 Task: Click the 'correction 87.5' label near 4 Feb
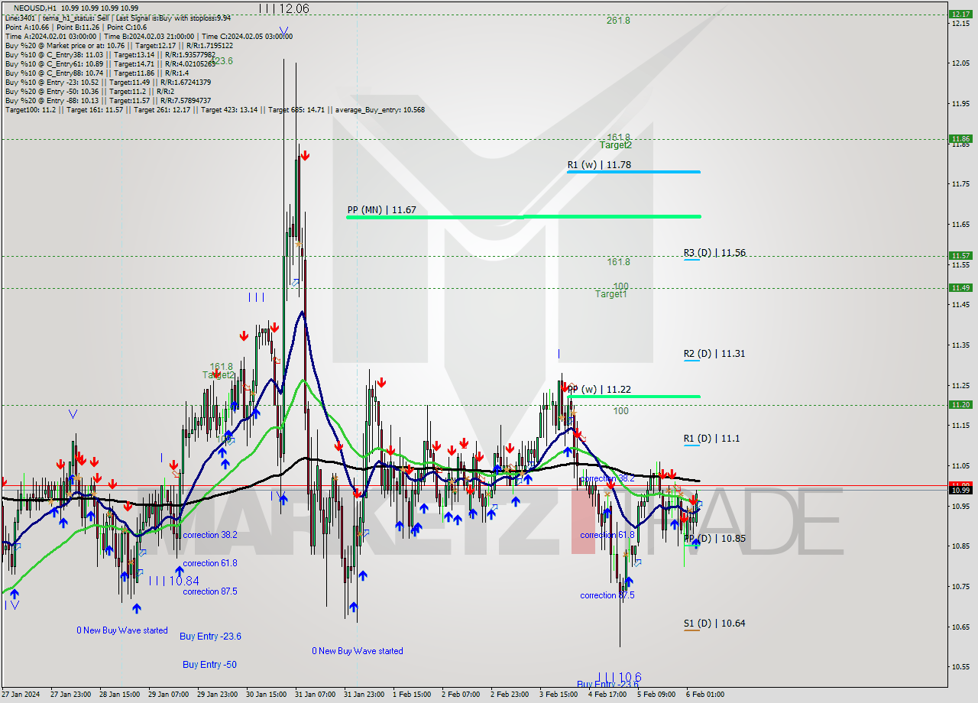[607, 595]
